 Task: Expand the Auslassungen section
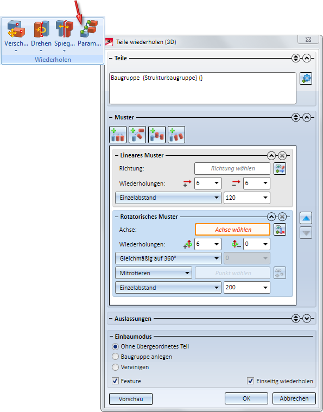click(x=306, y=319)
